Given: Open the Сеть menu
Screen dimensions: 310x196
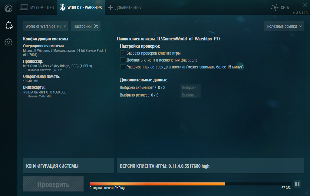Looking at the screenshot, I should 280,8.
